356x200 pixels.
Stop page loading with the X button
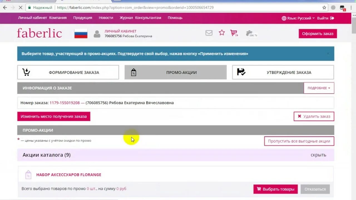21,7
